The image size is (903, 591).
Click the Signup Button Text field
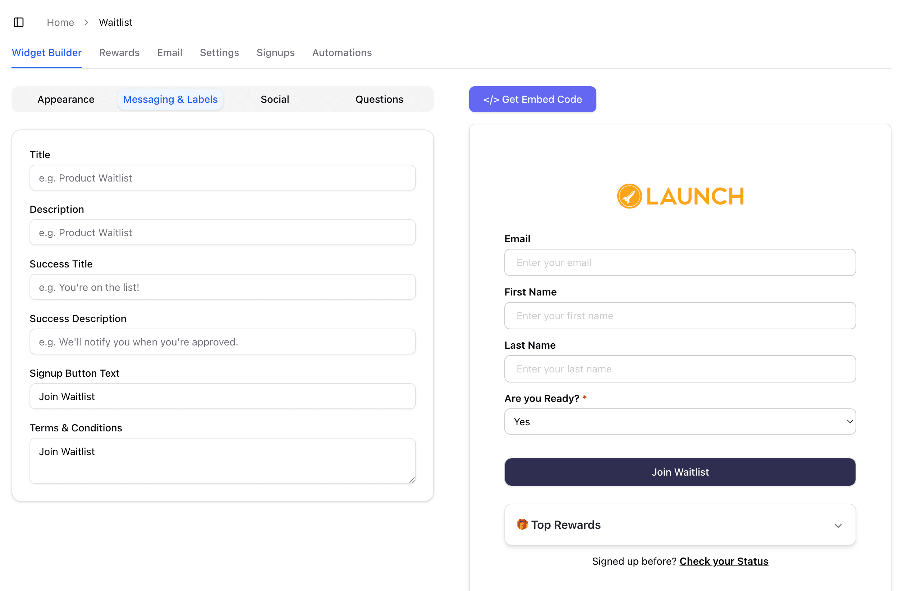[x=223, y=397]
